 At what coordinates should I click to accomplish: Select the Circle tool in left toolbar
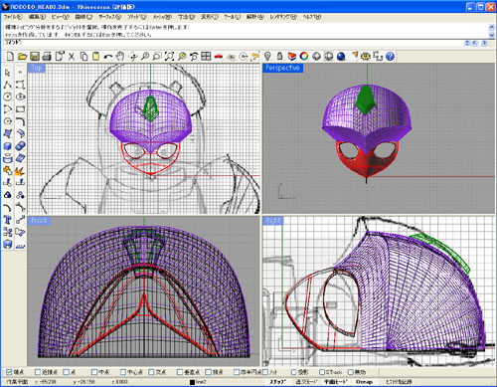coord(8,97)
